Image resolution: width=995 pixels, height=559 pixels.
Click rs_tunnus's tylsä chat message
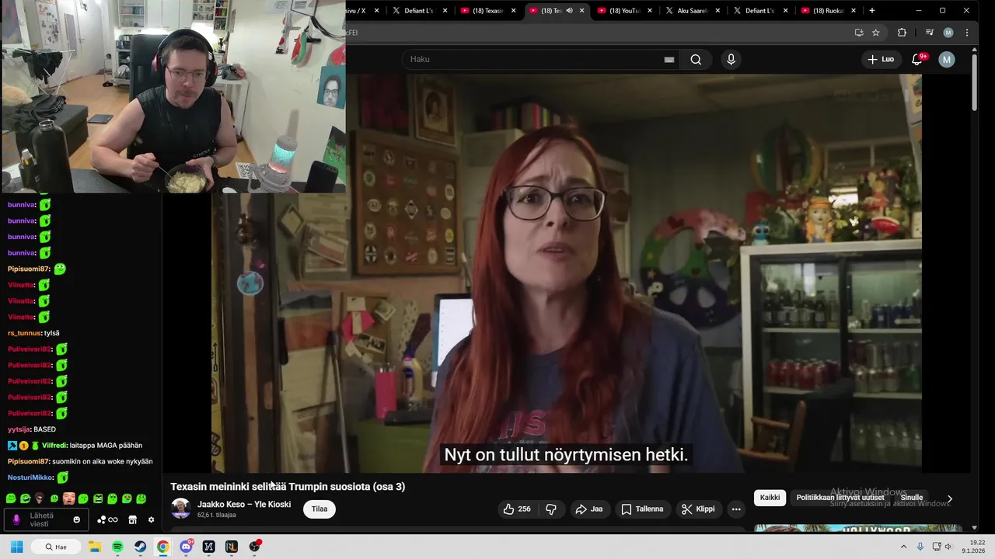click(x=33, y=333)
